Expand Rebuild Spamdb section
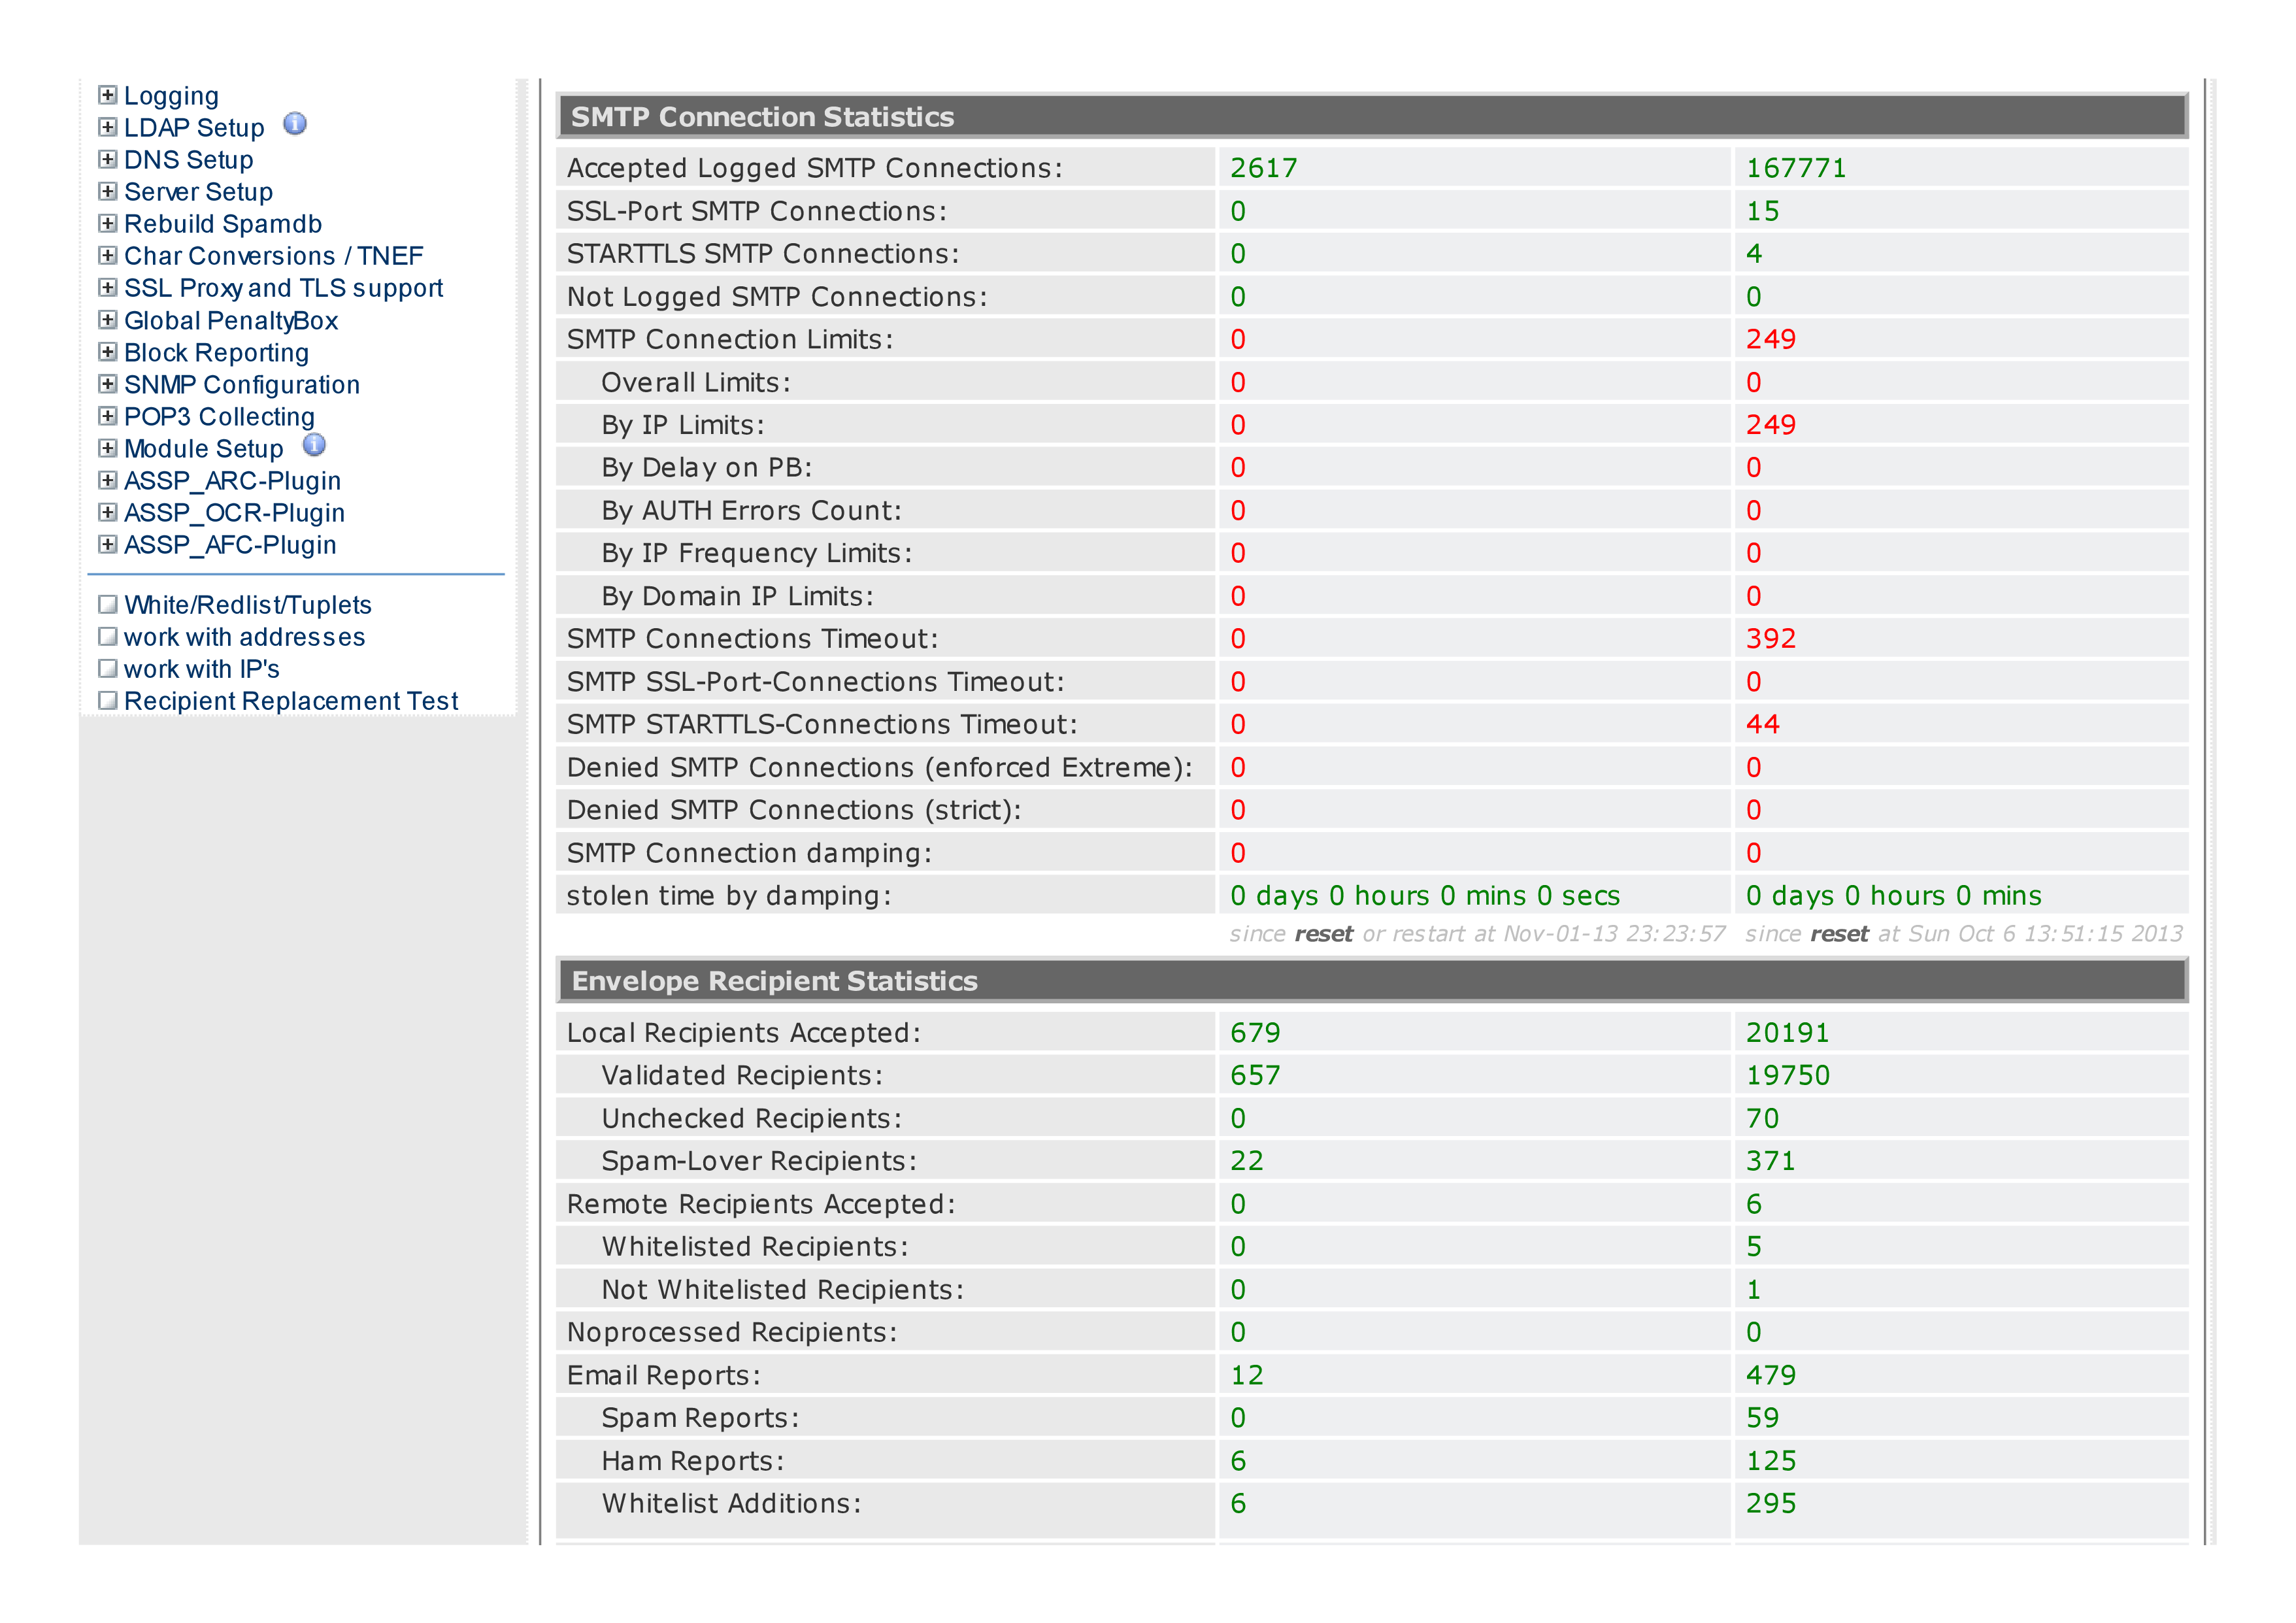The width and height of the screenshot is (2296, 1623). click(108, 223)
